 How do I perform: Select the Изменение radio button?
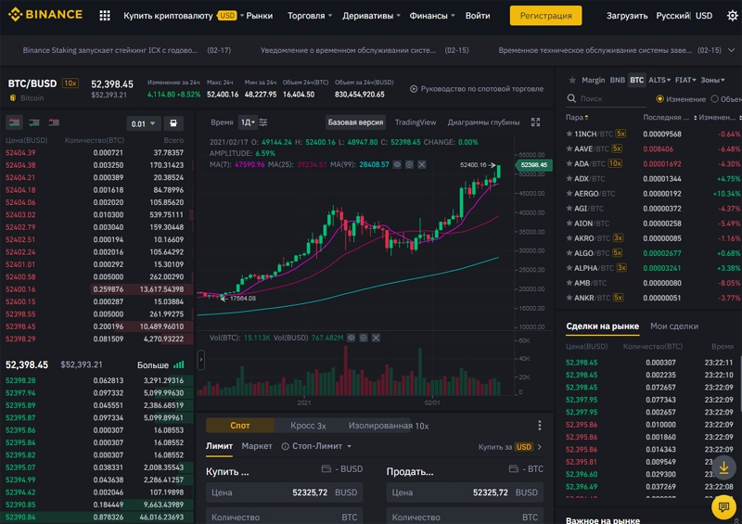pos(659,99)
